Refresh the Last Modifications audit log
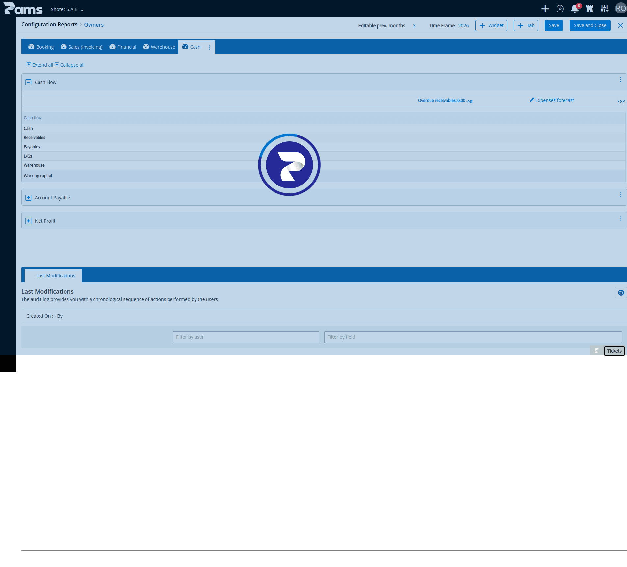This screenshot has width=627, height=567. [621, 293]
